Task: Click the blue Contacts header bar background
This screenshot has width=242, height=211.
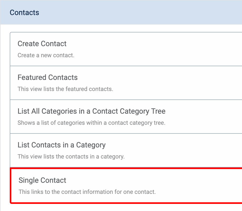Action: 139,12
